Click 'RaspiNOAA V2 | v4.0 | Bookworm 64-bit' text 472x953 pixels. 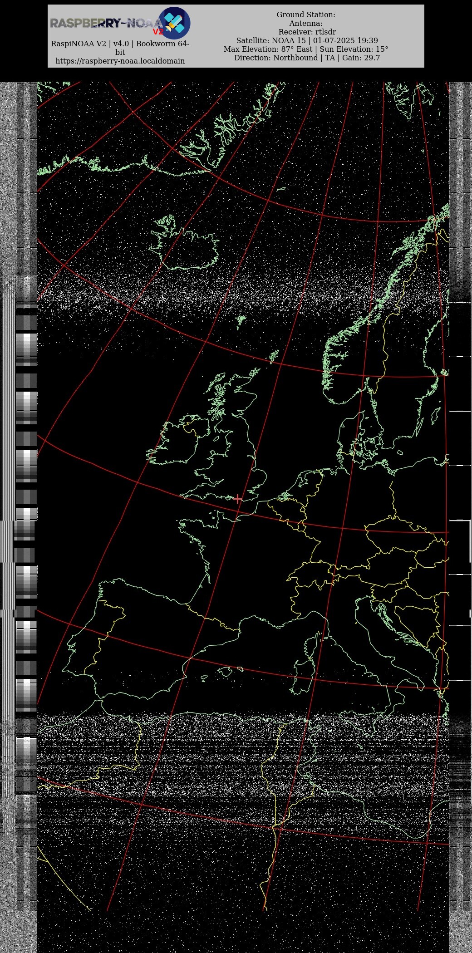[x=120, y=48]
